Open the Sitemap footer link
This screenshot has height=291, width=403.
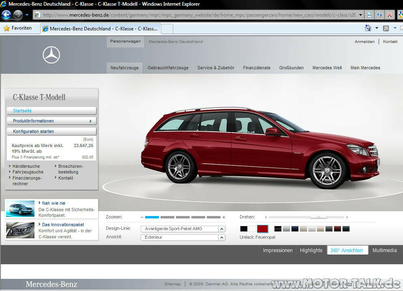(172, 284)
